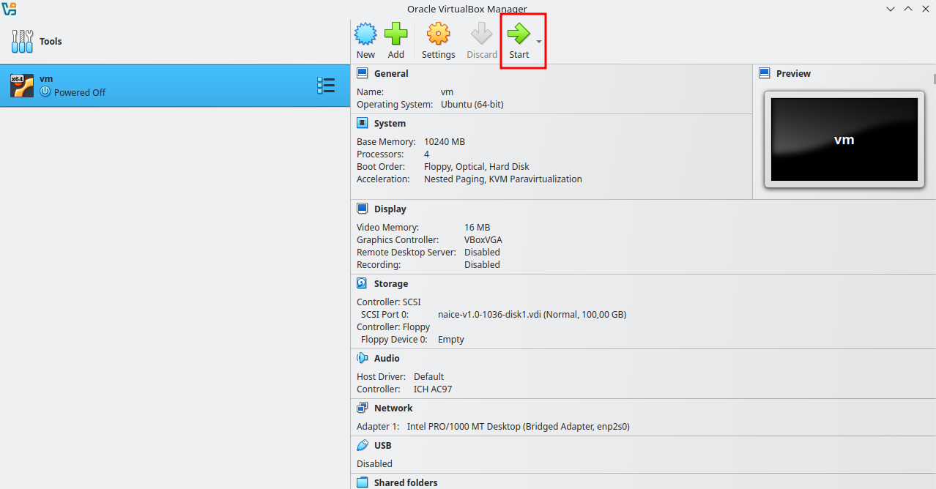
Task: Click the x64 vm operating system icon
Action: [22, 86]
